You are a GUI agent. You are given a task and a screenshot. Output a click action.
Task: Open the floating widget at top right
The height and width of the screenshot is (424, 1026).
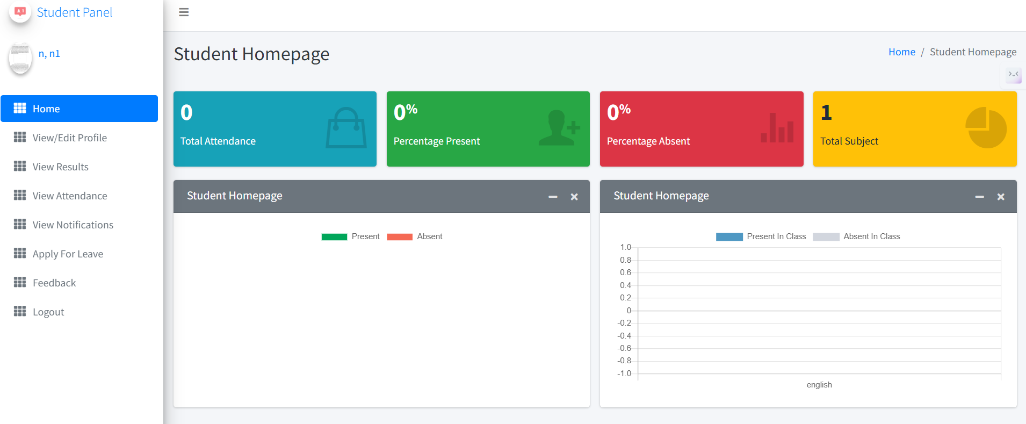[1013, 74]
